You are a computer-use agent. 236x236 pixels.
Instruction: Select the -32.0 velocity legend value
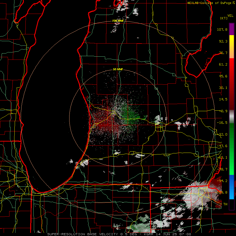[222, 135]
